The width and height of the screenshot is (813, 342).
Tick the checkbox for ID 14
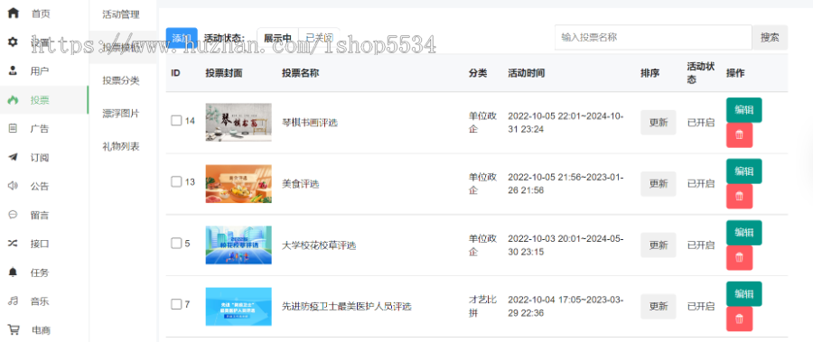tap(176, 121)
